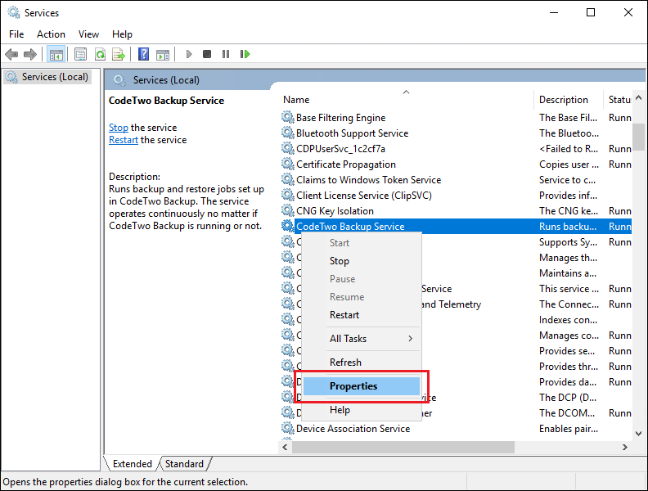Screen dimensions: 648x491
Task: Click the Forward arrow toolbar icon
Action: pyautogui.click(x=30, y=54)
